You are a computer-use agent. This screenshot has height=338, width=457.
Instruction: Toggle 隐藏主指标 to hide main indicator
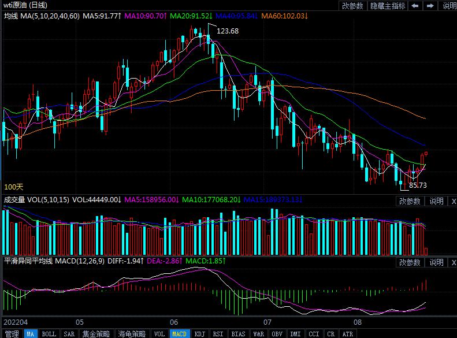[x=387, y=6]
